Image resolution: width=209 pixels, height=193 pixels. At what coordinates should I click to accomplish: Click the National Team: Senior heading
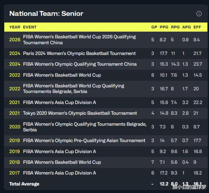46,14
